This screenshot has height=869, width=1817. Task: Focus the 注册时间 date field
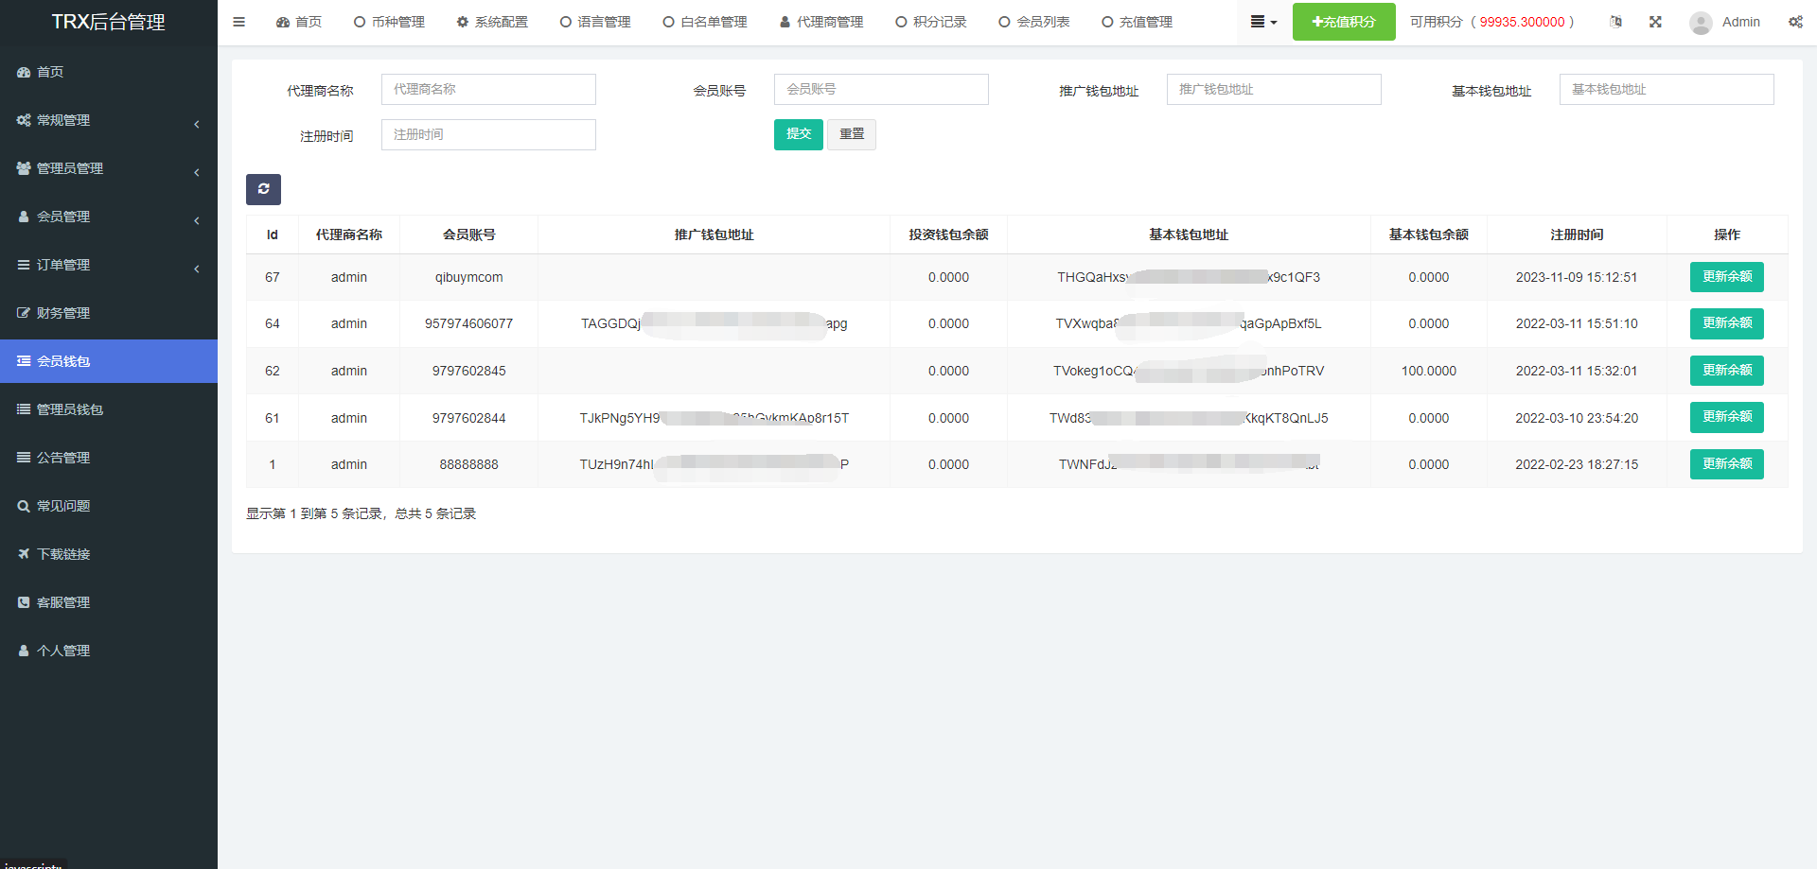click(x=488, y=135)
